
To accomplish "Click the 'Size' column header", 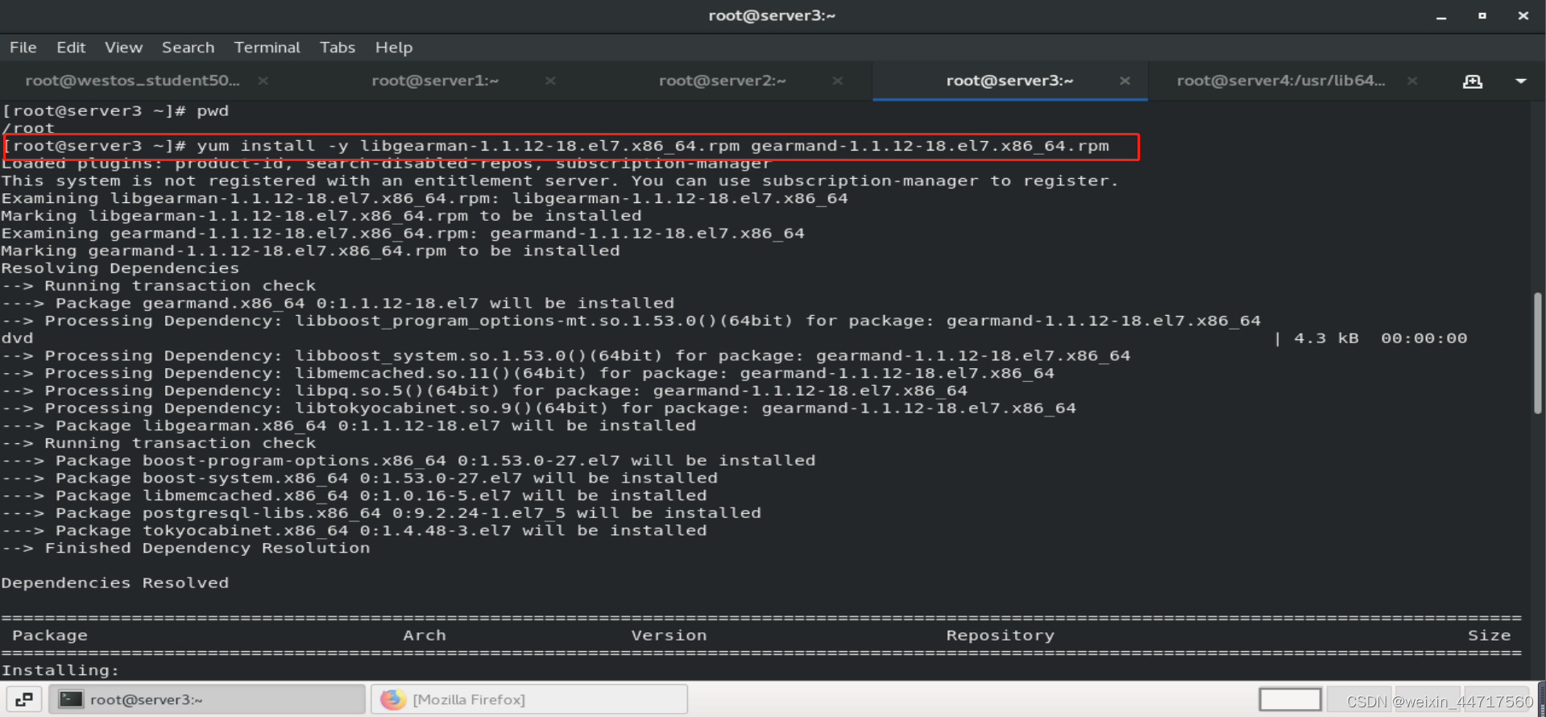I will click(1489, 636).
